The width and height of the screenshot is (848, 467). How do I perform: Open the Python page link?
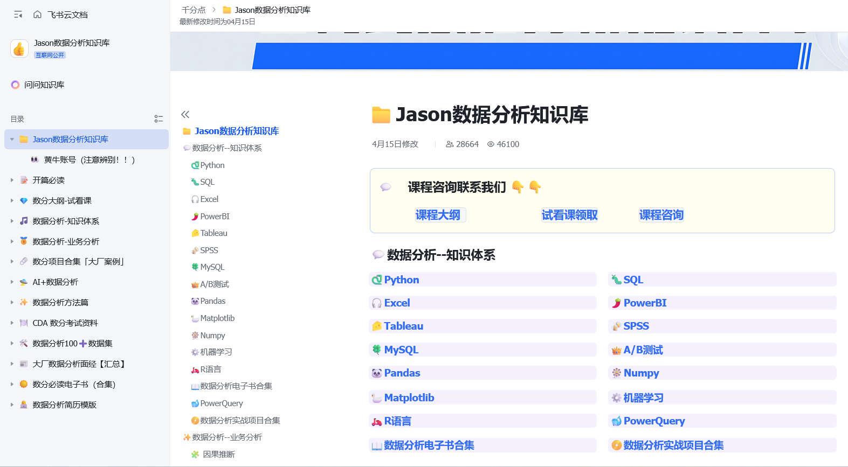(x=401, y=280)
